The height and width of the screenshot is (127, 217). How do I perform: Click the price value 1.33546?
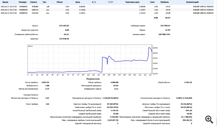(82, 10)
